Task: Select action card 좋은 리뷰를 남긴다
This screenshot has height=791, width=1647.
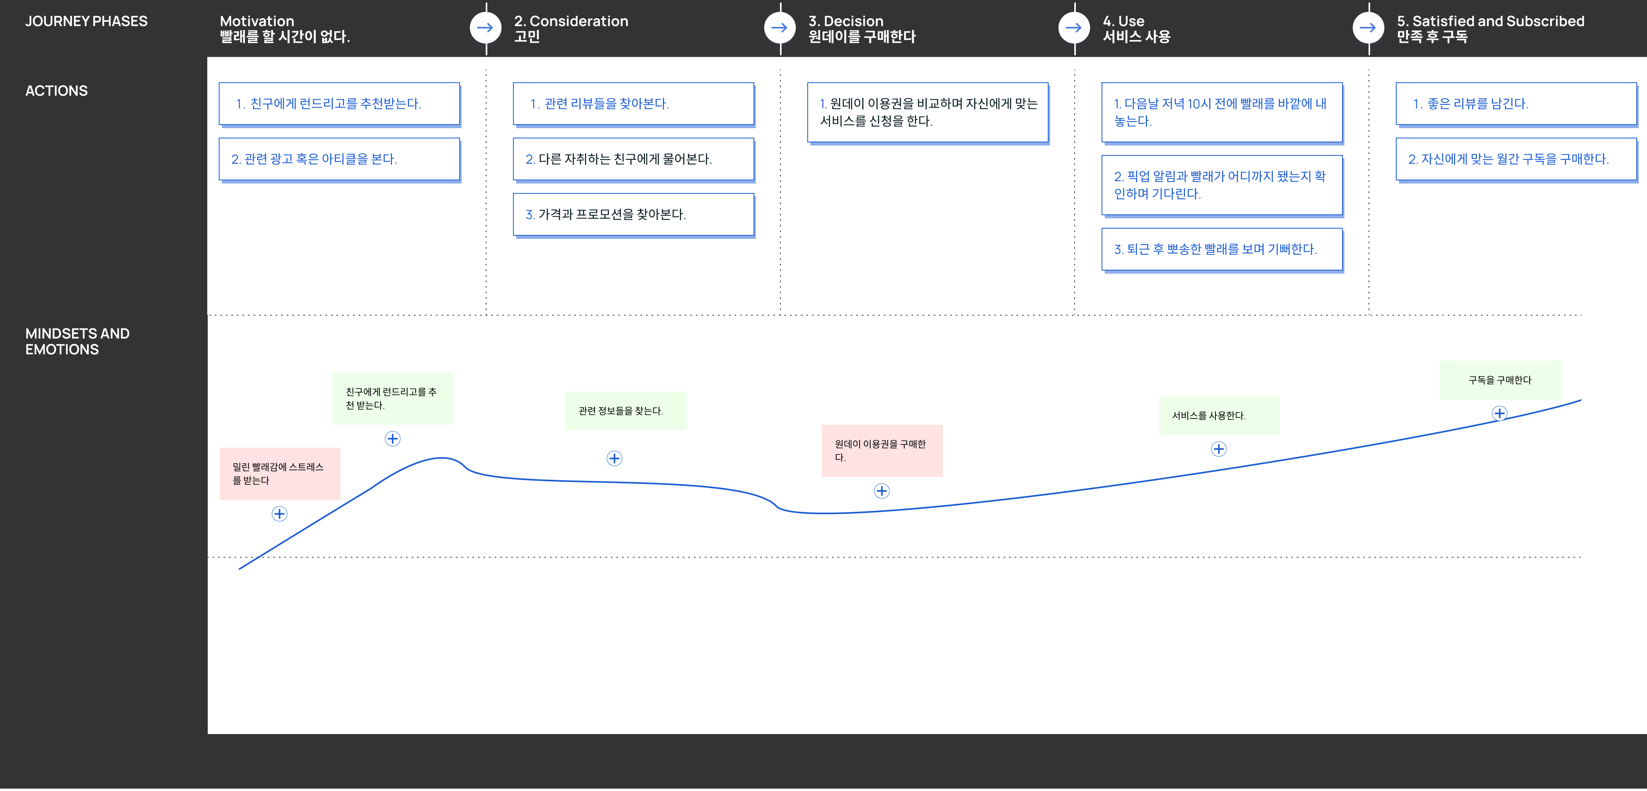Action: pyautogui.click(x=1516, y=104)
